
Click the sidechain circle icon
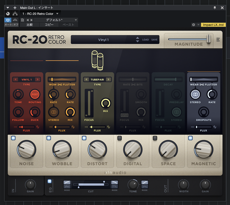(8, 14)
